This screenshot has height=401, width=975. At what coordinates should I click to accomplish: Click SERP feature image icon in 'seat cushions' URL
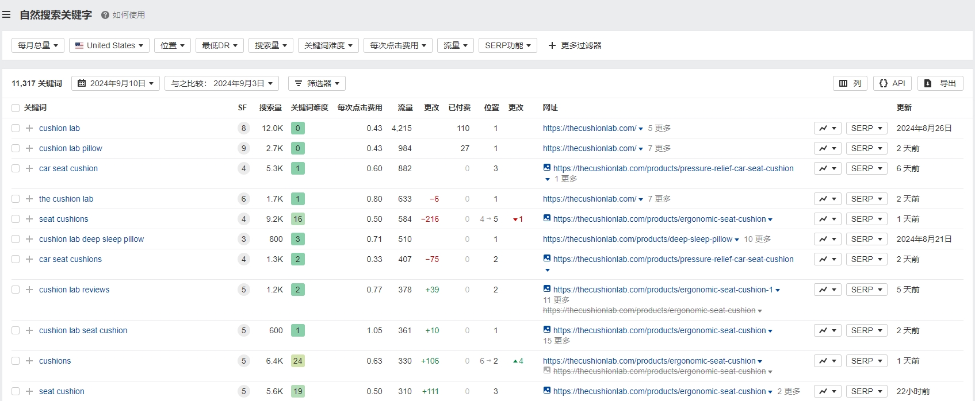click(547, 218)
